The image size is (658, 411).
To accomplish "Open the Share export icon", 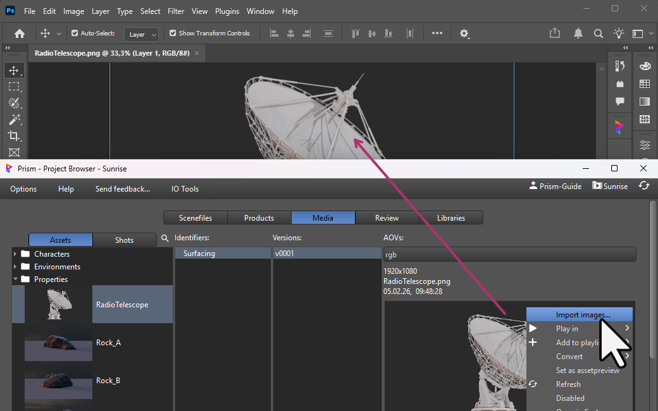I will coord(555,34).
